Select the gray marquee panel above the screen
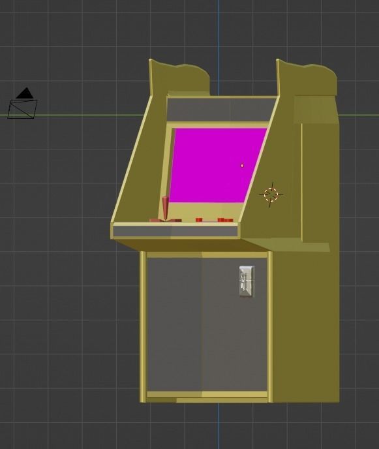 point(220,110)
